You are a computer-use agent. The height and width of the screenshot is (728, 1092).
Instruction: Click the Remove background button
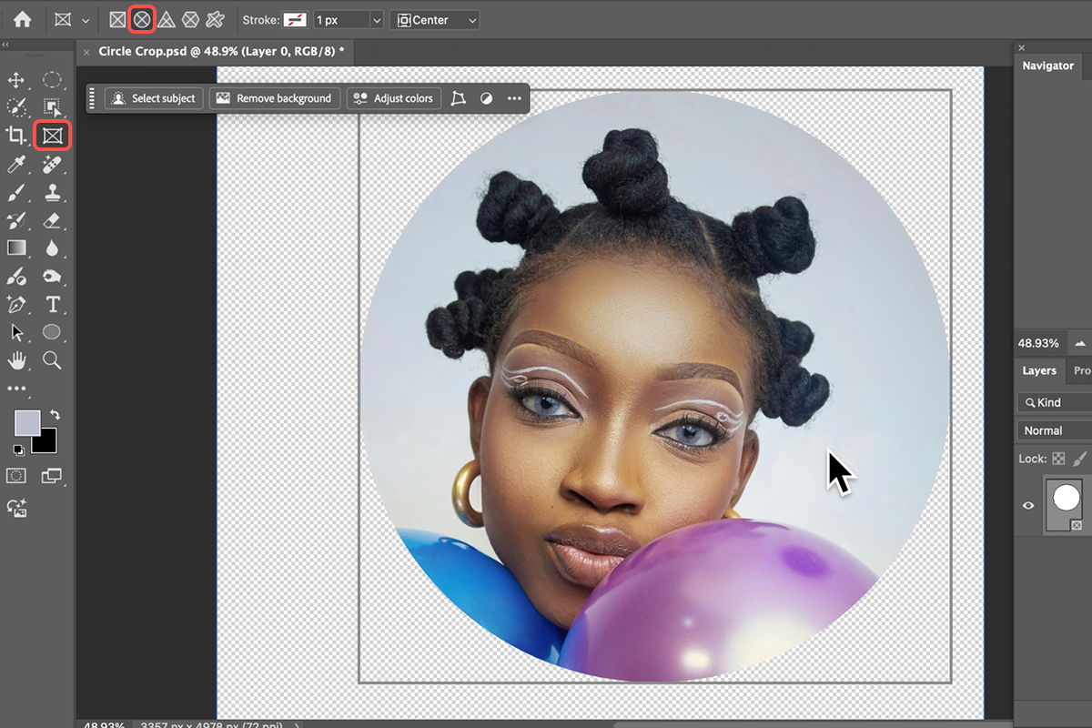pyautogui.click(x=275, y=98)
